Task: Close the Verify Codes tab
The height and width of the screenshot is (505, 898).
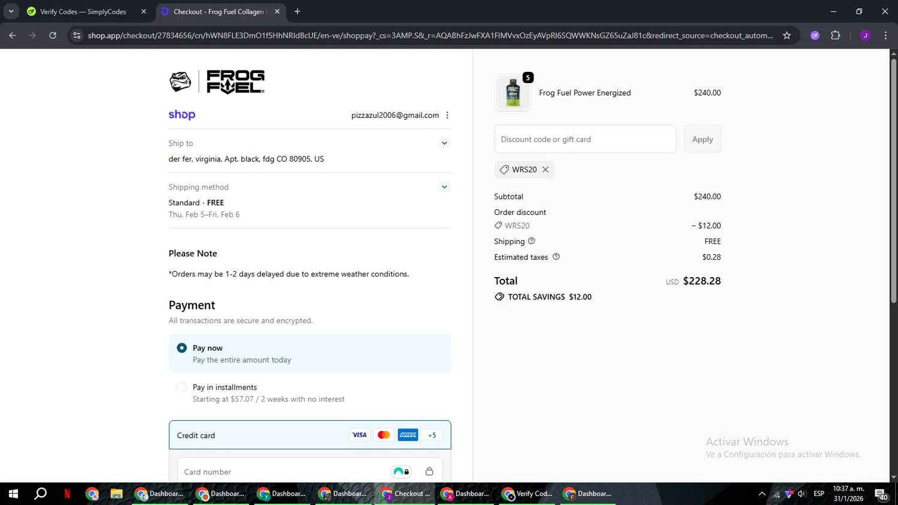Action: (144, 11)
